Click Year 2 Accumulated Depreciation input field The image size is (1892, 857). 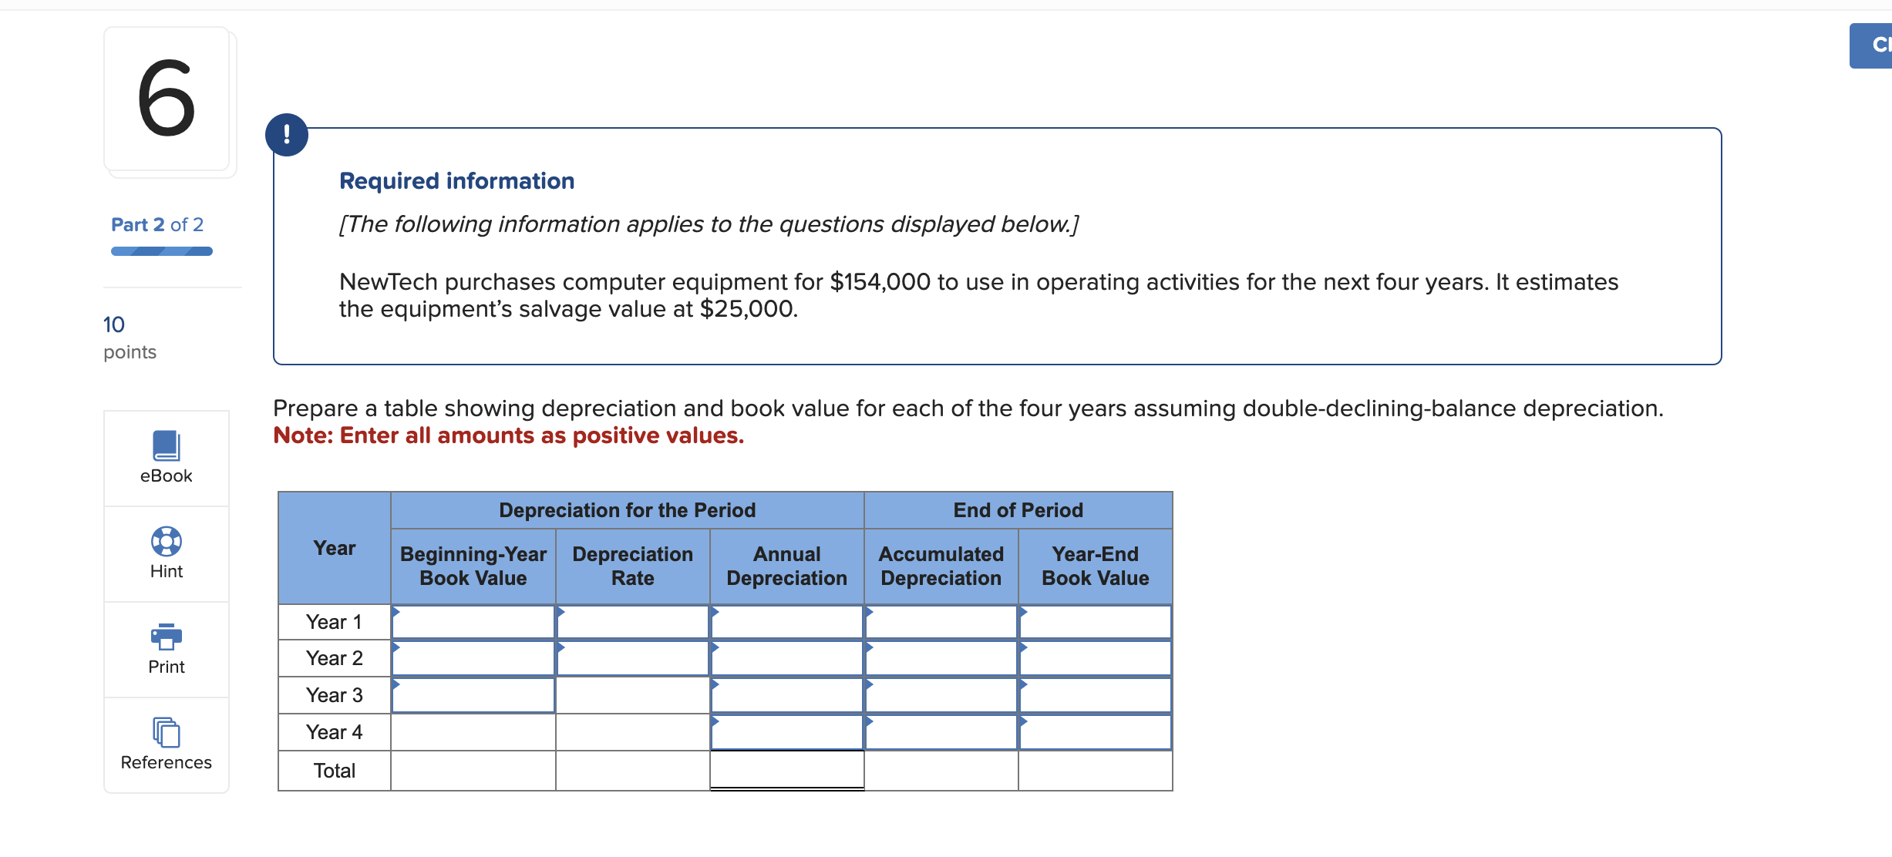(x=941, y=657)
